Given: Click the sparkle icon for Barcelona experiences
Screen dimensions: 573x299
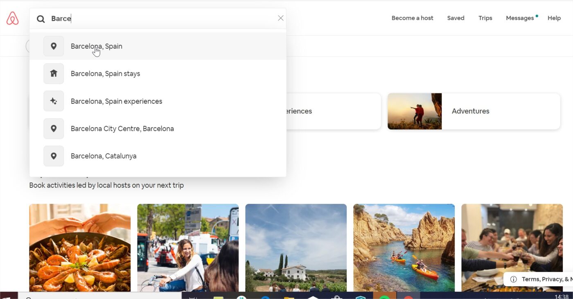Looking at the screenshot, I should pos(54,101).
